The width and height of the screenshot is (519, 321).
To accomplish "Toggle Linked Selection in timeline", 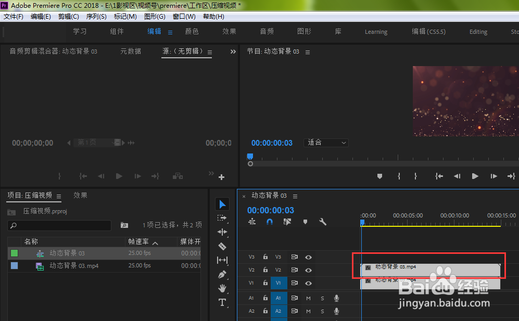I will (287, 222).
